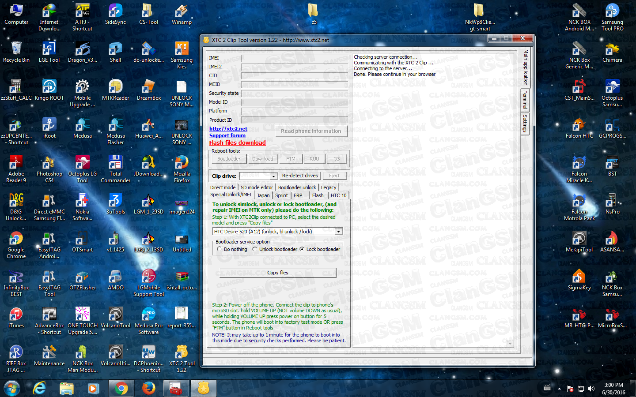Viewport: 636px width, 397px height.
Task: Click Read phone information button
Action: (311, 131)
